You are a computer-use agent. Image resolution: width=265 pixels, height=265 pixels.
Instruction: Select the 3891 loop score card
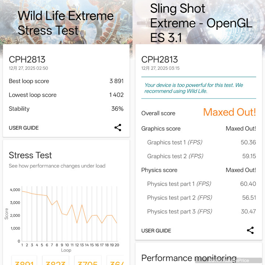[24, 261]
